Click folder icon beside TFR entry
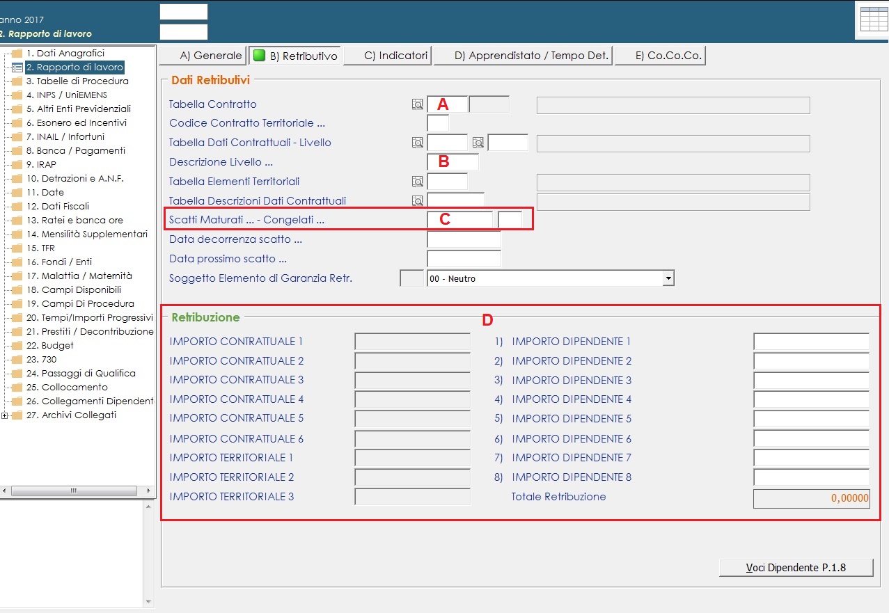The image size is (889, 613). pos(17,248)
